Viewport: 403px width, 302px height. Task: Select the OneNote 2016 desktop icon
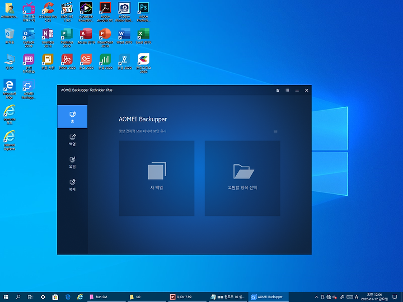pyautogui.click(x=48, y=37)
